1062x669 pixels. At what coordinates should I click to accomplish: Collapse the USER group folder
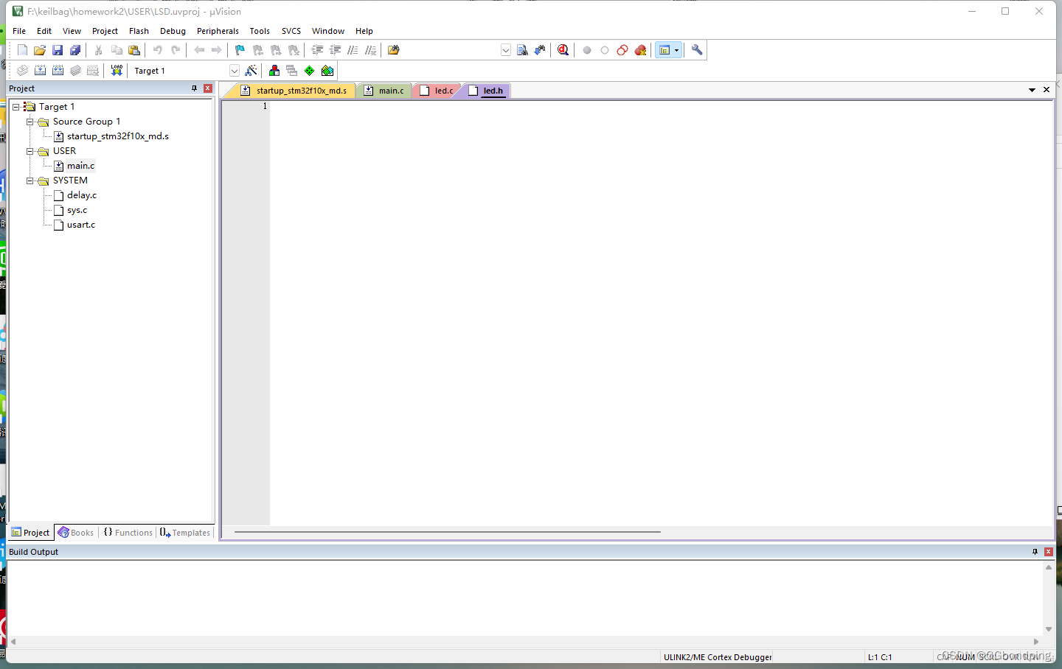(x=29, y=151)
